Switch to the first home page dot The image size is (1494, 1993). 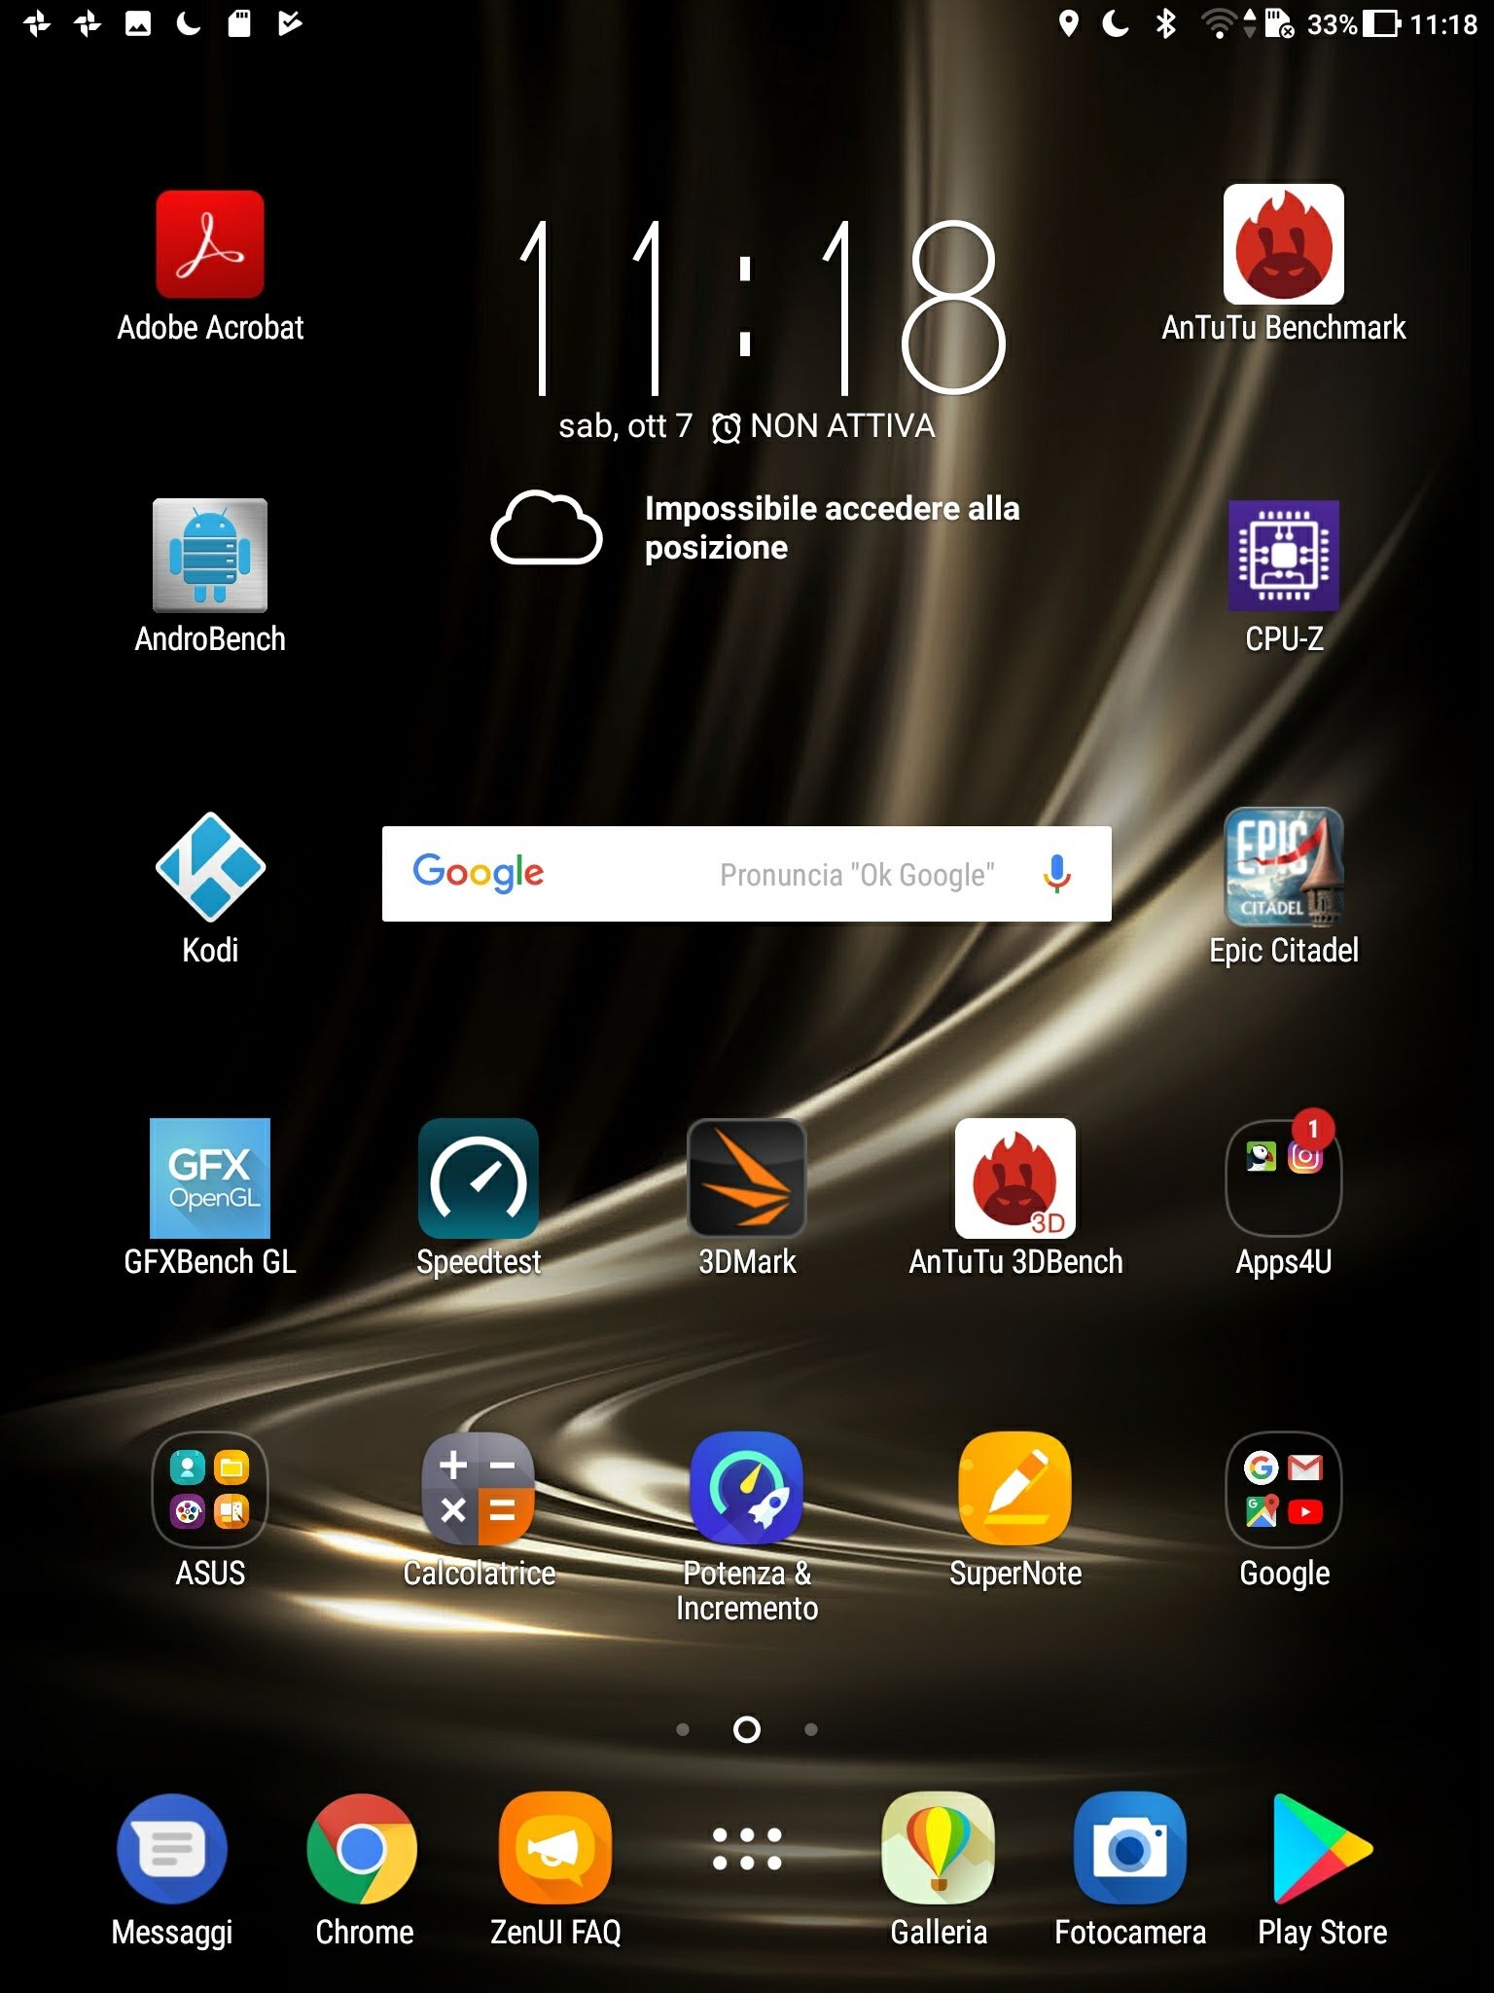pos(683,1729)
